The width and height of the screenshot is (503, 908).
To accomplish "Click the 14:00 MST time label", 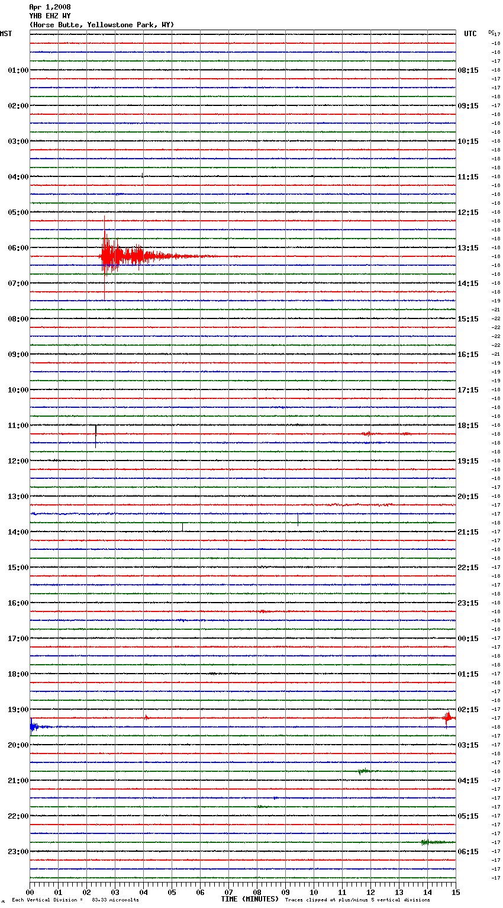I will click(x=18, y=532).
